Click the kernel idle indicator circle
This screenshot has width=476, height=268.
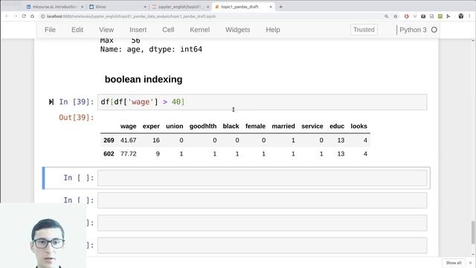click(x=434, y=30)
